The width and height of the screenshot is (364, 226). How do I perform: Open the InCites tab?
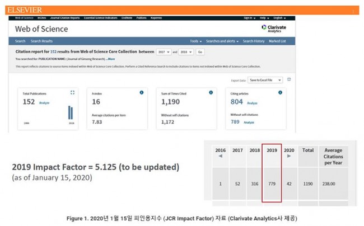click(x=42, y=18)
